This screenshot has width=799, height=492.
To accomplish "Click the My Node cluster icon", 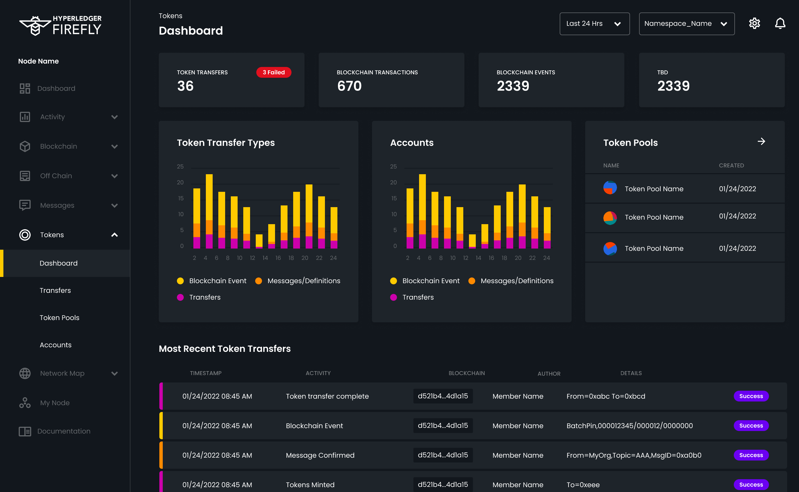I will tap(25, 403).
